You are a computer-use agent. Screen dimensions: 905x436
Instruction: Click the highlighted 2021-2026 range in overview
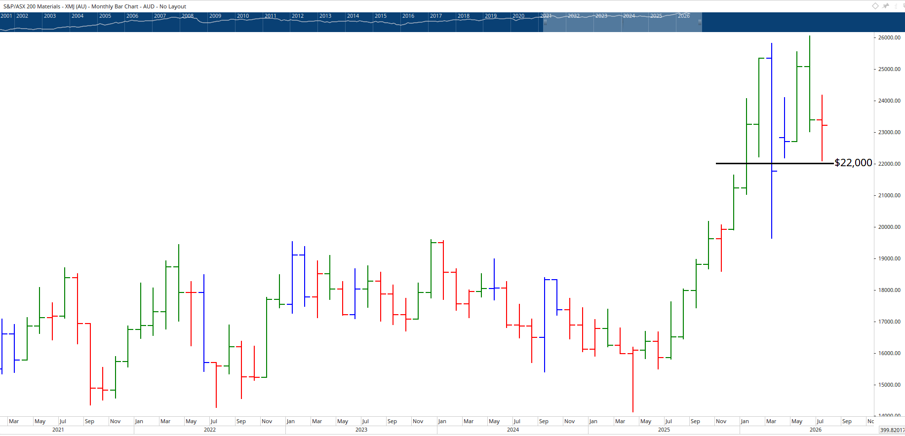pos(622,22)
